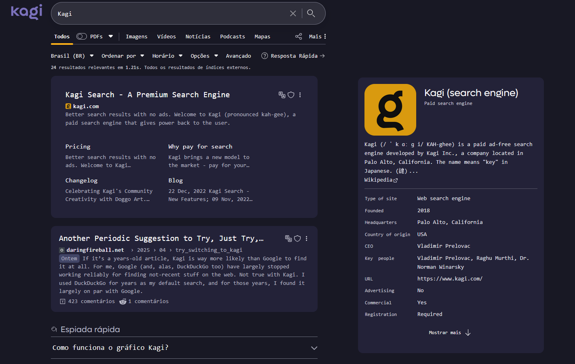Click the Kagi logo in header
This screenshot has width=575, height=364.
click(26, 12)
